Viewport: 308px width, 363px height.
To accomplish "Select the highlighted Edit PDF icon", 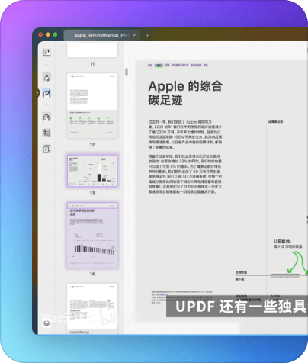I will coord(47,93).
